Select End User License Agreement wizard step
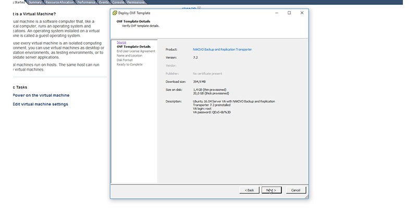Screen dimensions: 417x208 tap(136, 51)
